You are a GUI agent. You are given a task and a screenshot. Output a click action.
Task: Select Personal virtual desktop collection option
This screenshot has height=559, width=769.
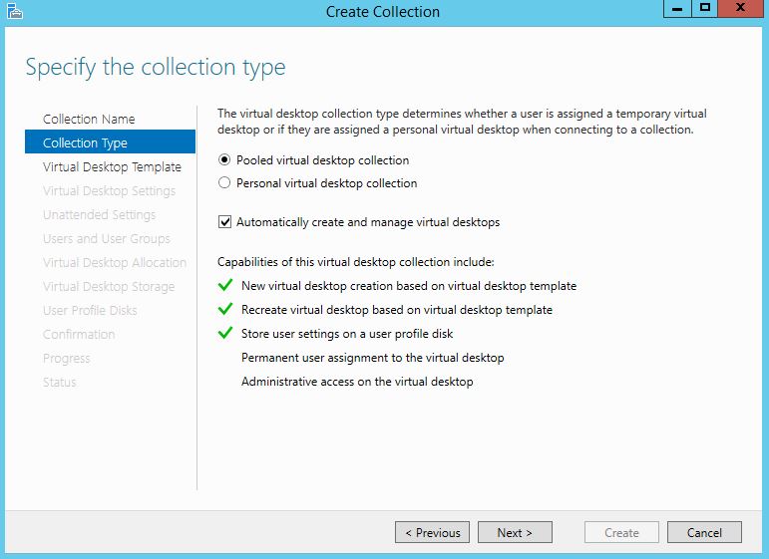coord(224,183)
